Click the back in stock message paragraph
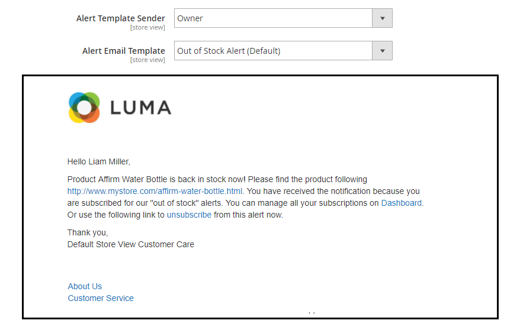 245,198
